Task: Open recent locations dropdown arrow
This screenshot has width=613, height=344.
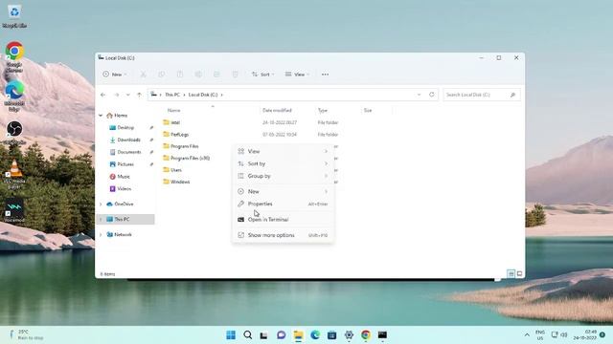Action: (127, 95)
